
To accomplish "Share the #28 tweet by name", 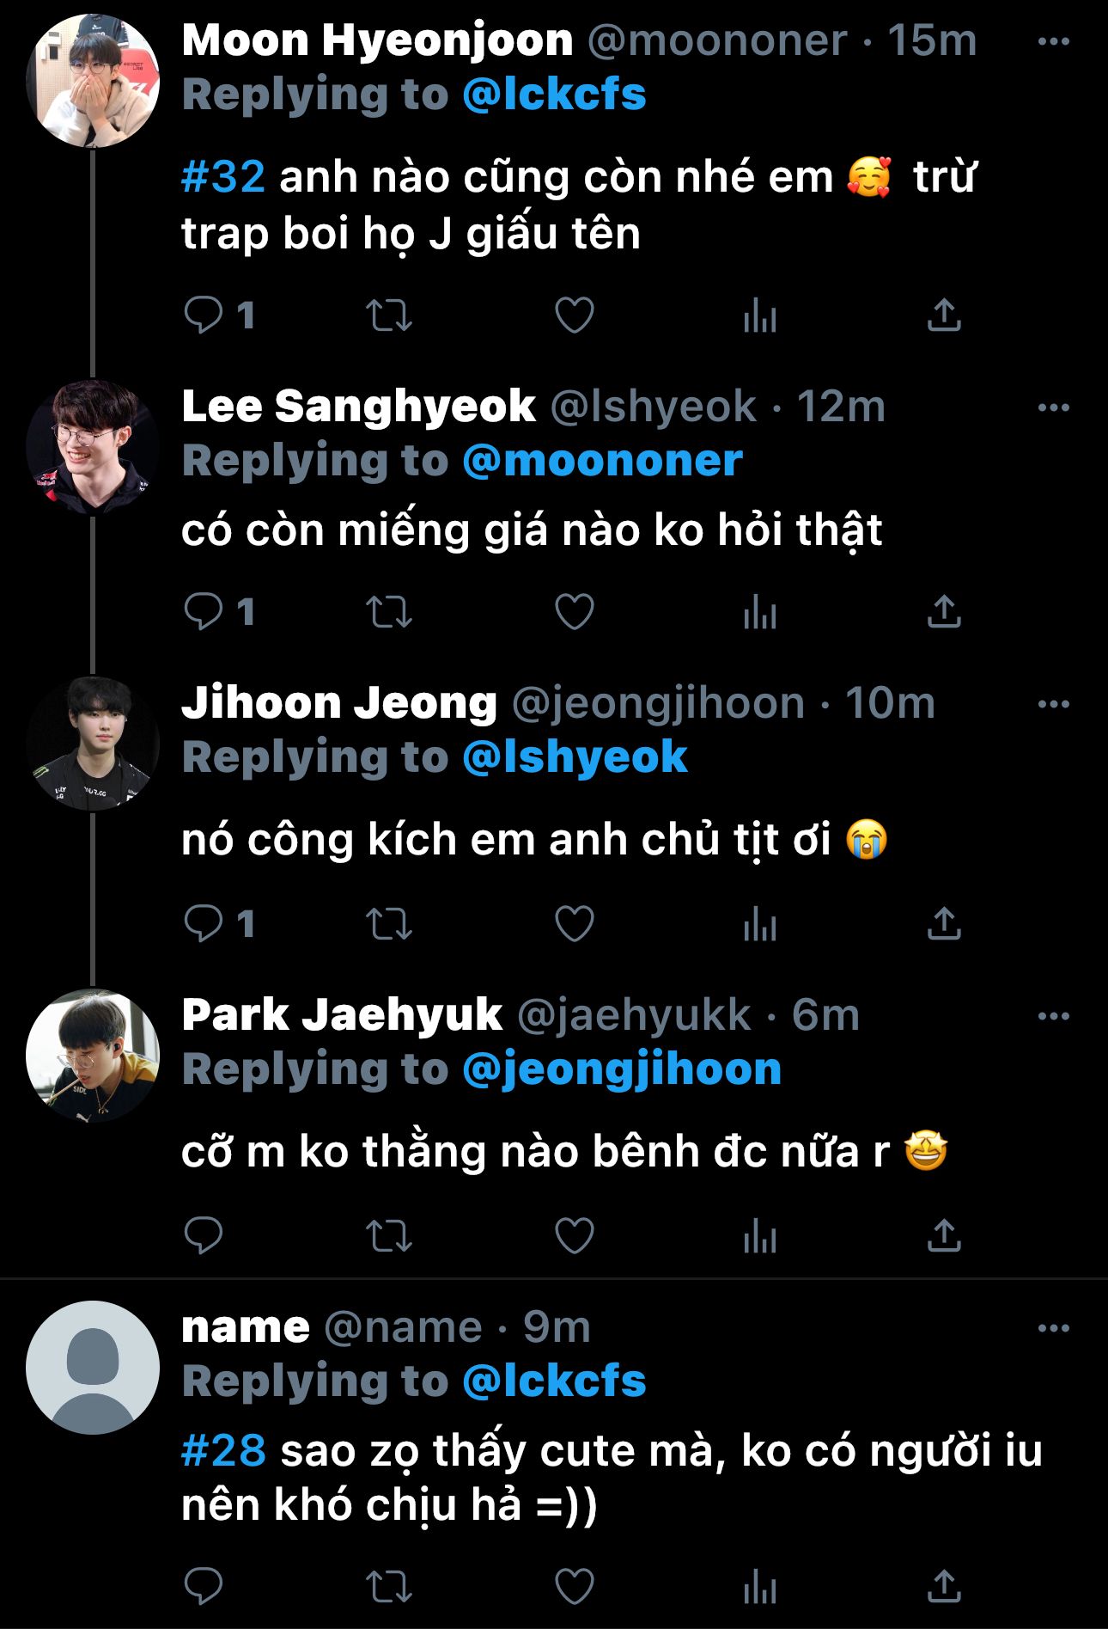I will [x=944, y=1587].
